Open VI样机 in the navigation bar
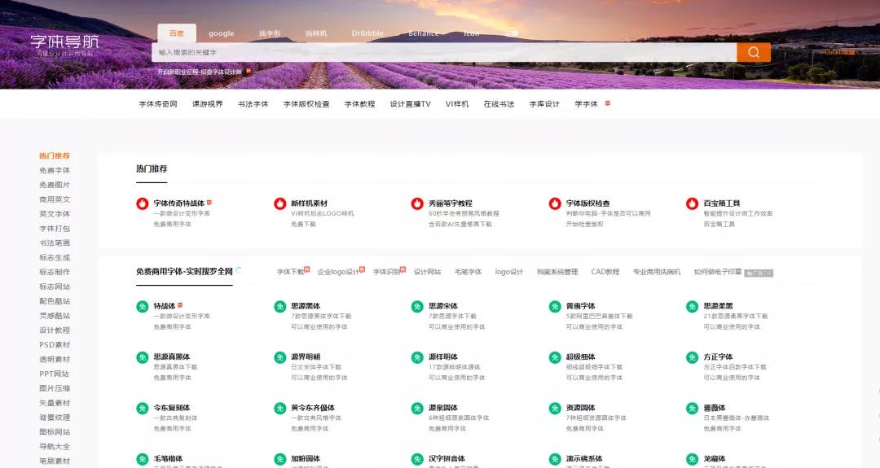880x468 pixels. tap(457, 104)
